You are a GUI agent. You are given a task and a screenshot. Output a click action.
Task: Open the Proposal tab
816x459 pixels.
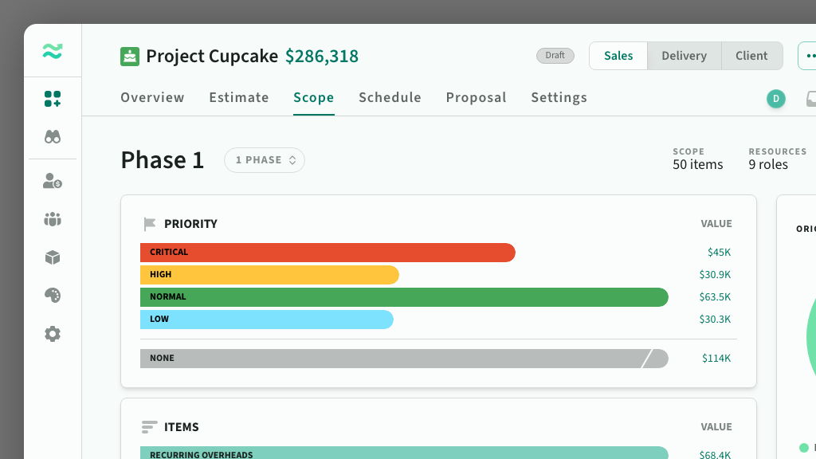click(x=477, y=98)
